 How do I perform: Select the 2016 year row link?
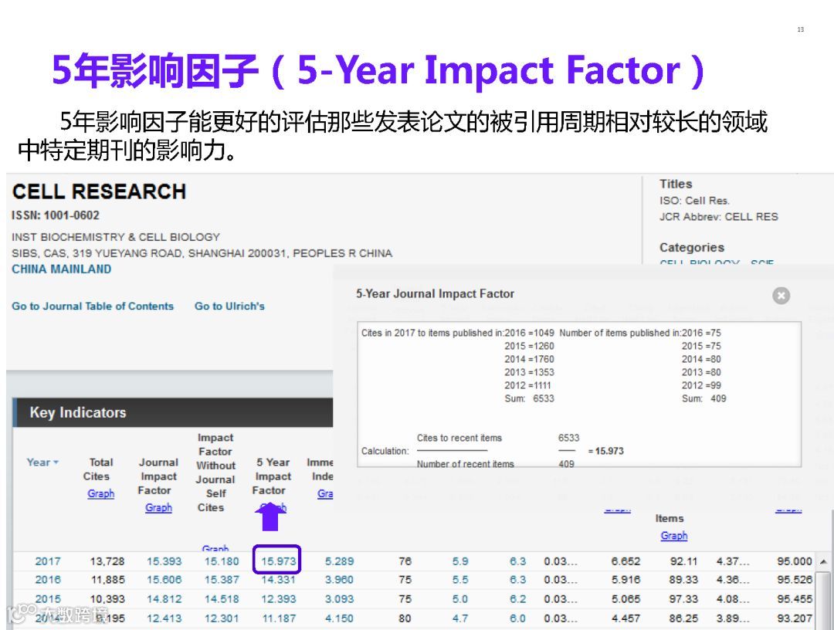48,580
